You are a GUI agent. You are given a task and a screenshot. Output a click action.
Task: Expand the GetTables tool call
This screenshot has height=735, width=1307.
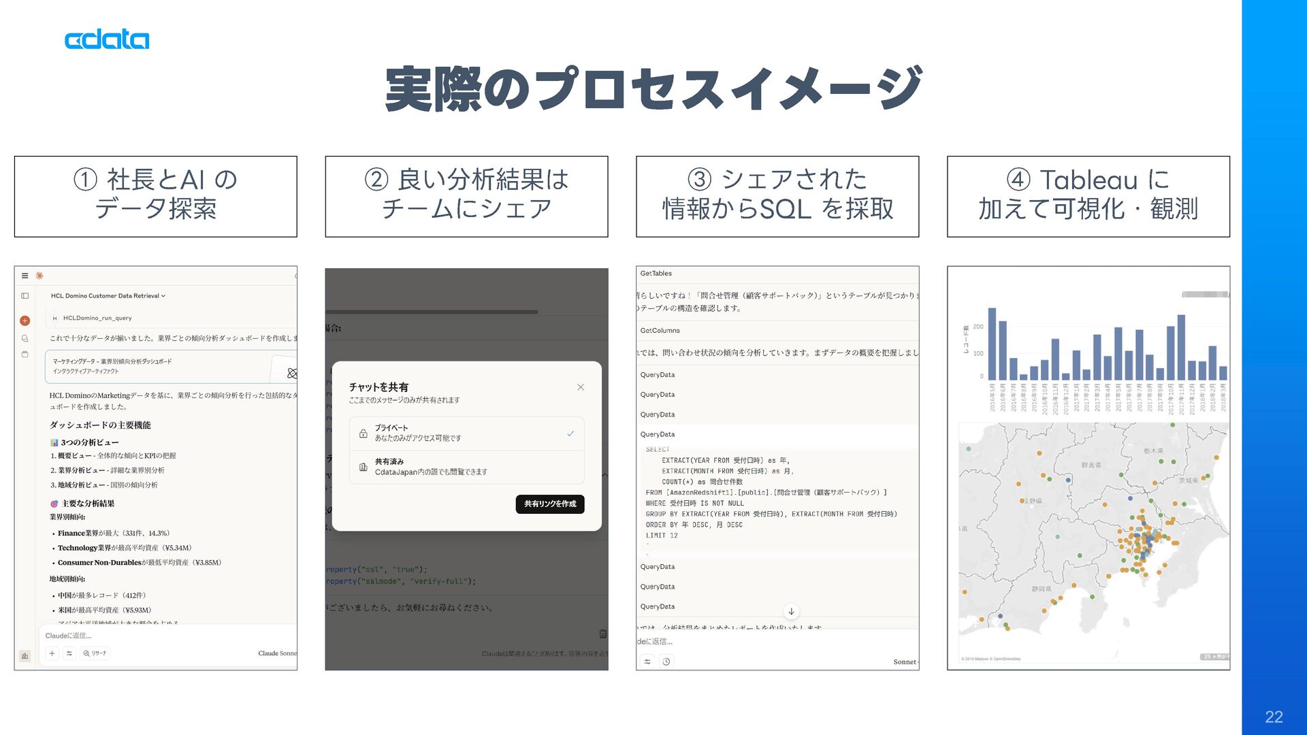656,274
